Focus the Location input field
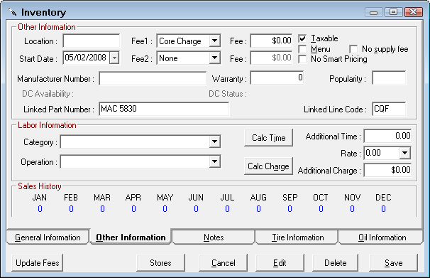Image resolution: width=430 pixels, height=278 pixels. coord(92,41)
